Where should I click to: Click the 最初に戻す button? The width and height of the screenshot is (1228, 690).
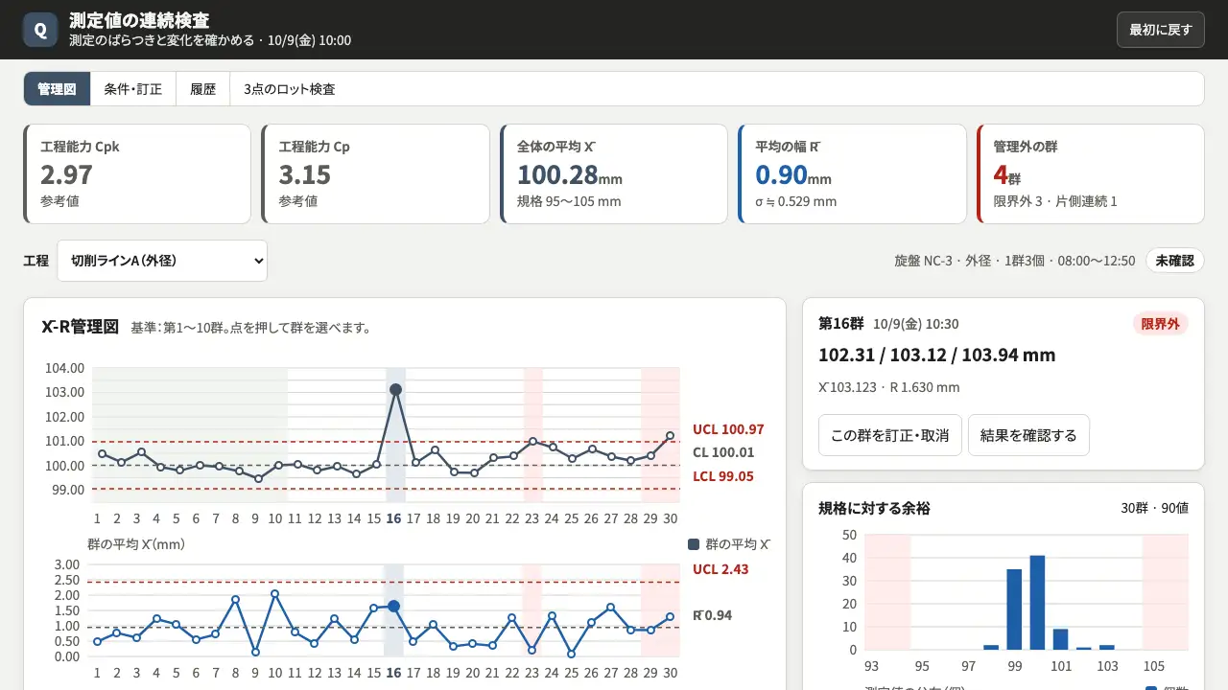pos(1161,30)
